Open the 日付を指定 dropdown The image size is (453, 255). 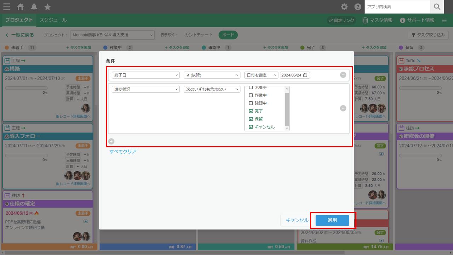261,75
